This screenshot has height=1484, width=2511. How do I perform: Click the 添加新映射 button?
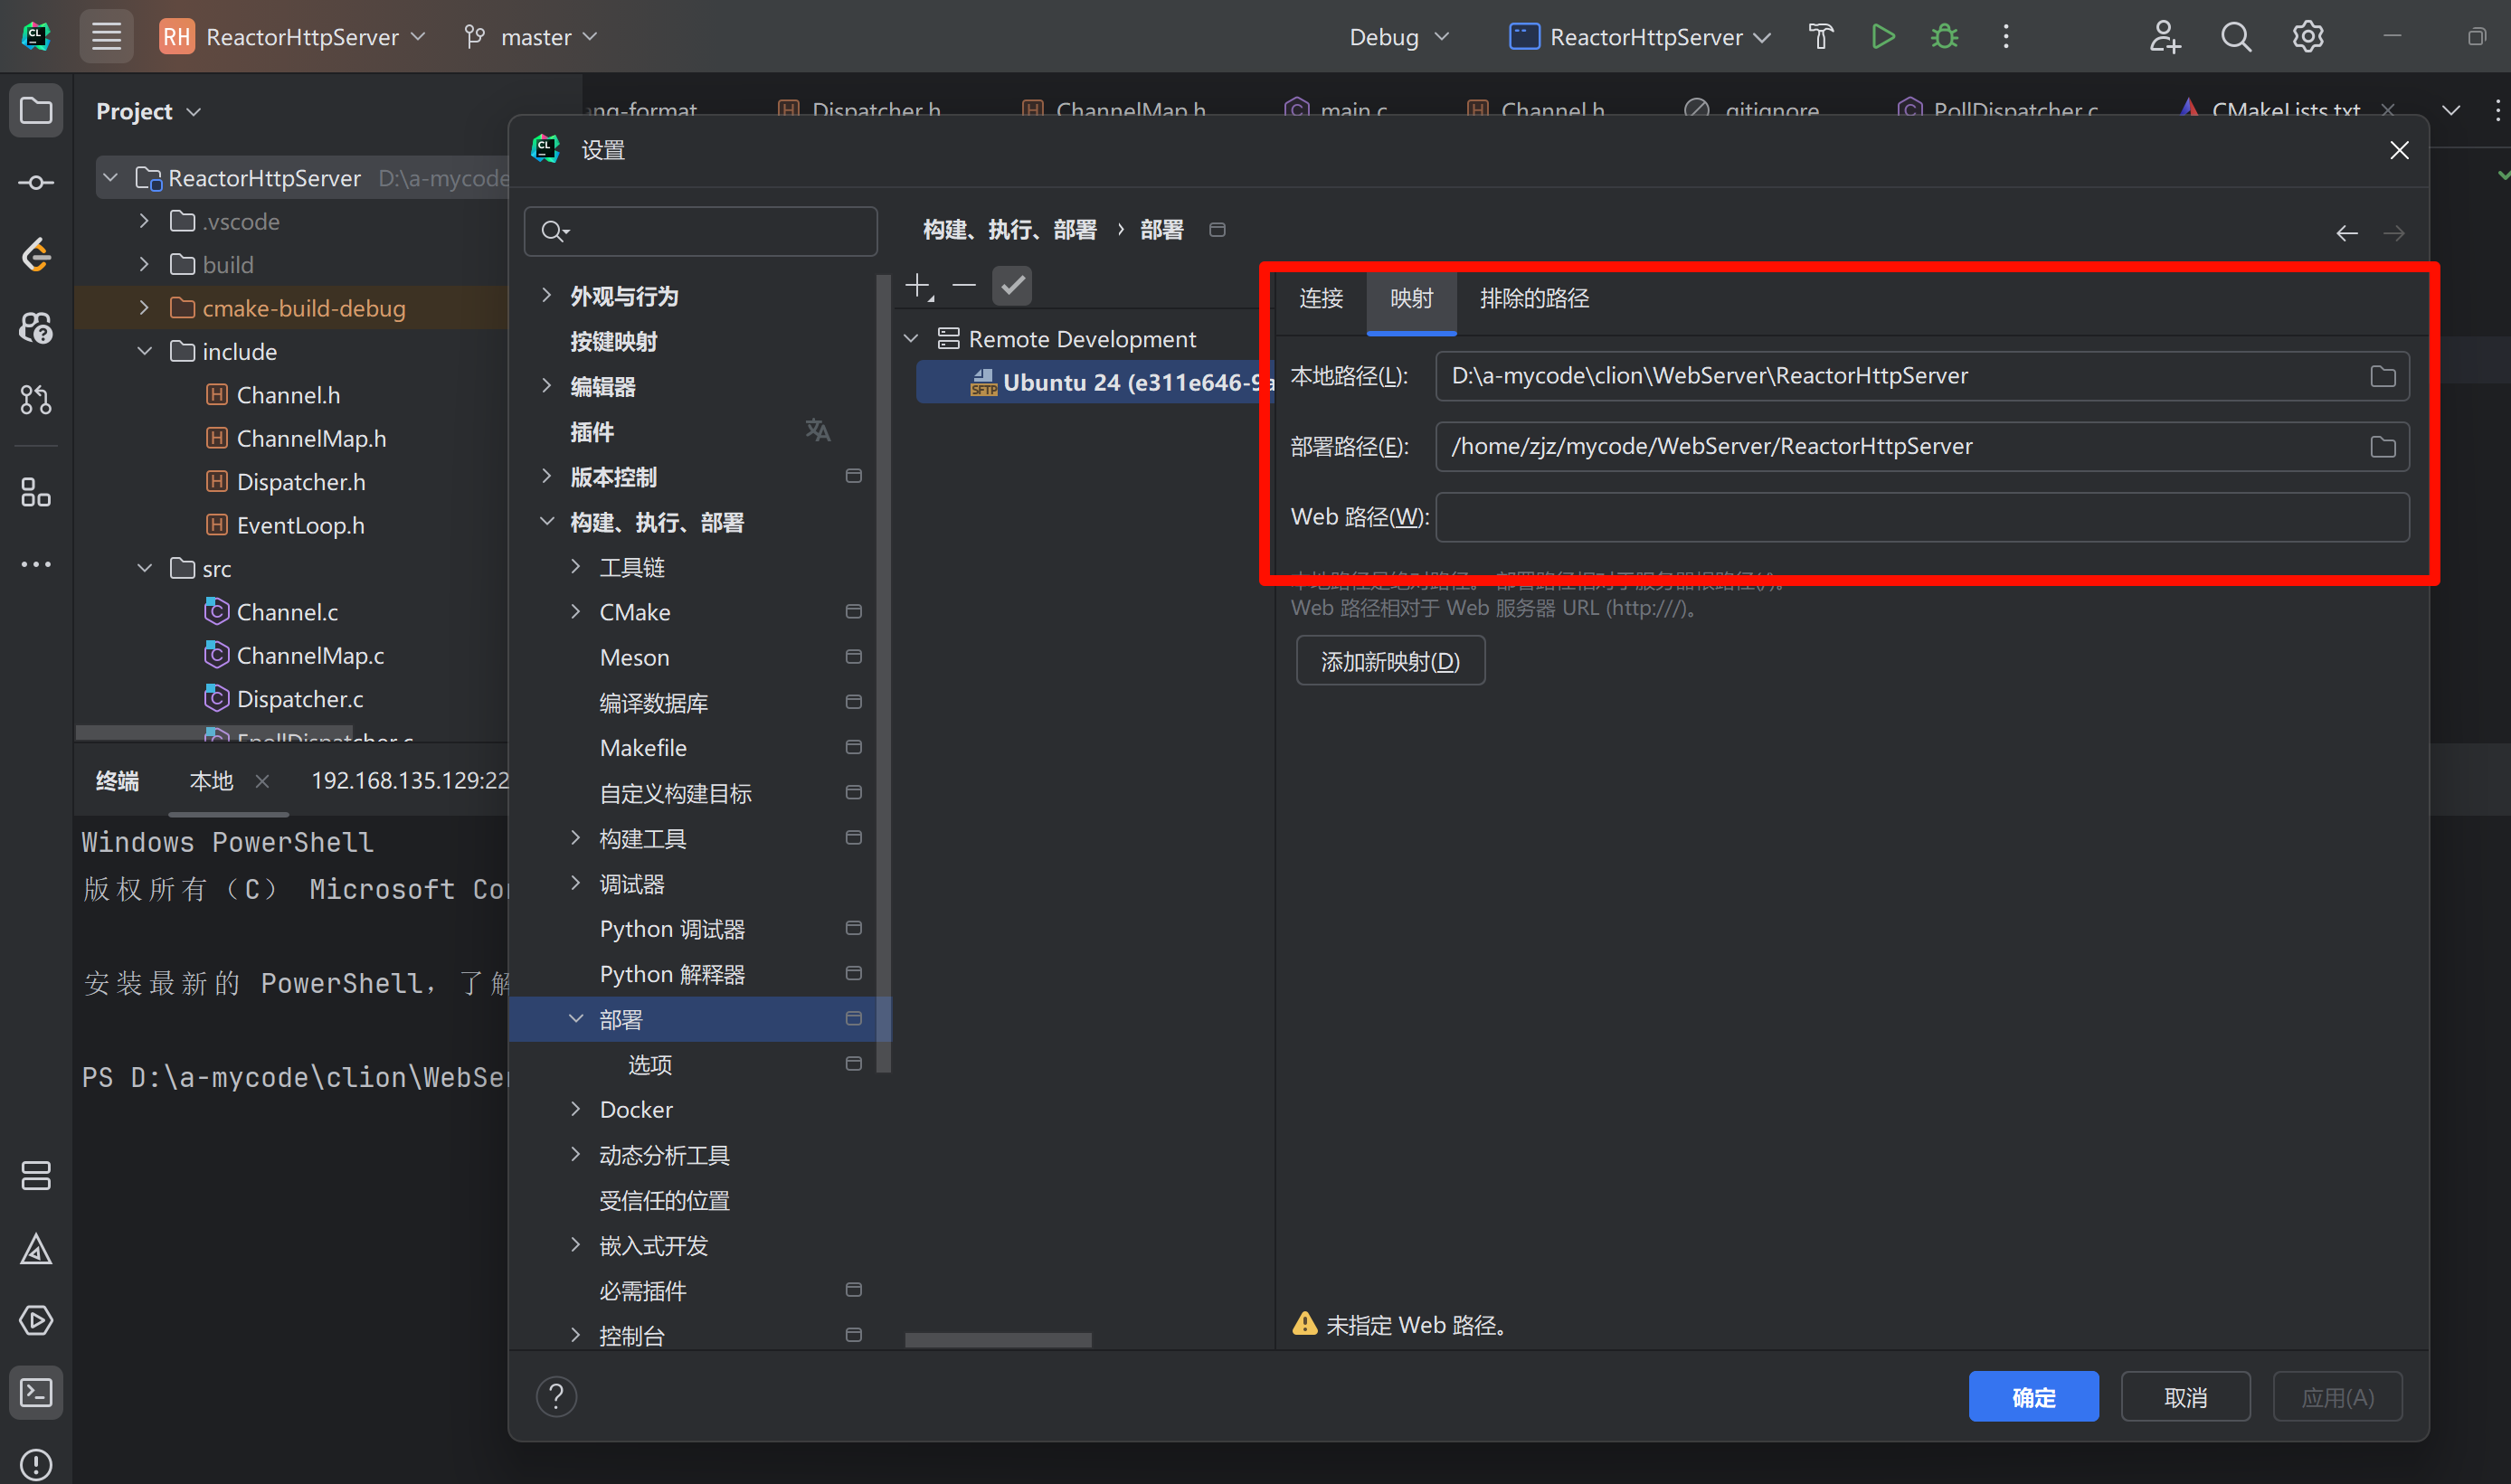1389,661
